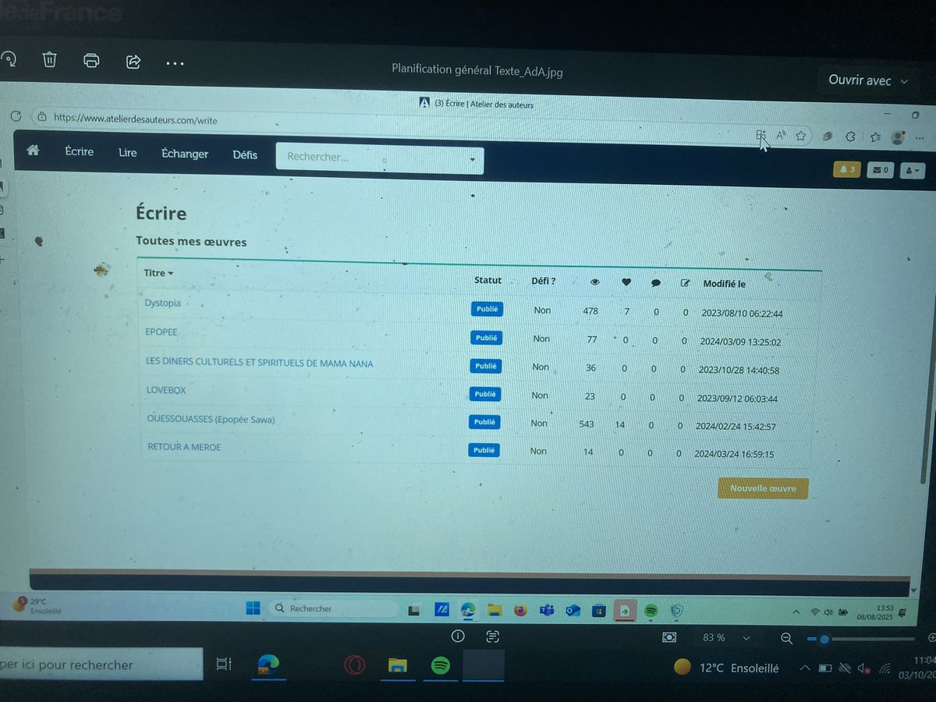Image resolution: width=936 pixels, height=702 pixels.
Task: Open the EPOPEE work
Action: point(161,331)
